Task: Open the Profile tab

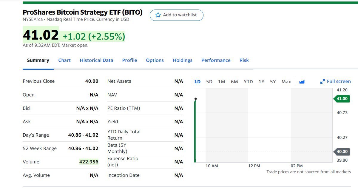Action: point(129,60)
